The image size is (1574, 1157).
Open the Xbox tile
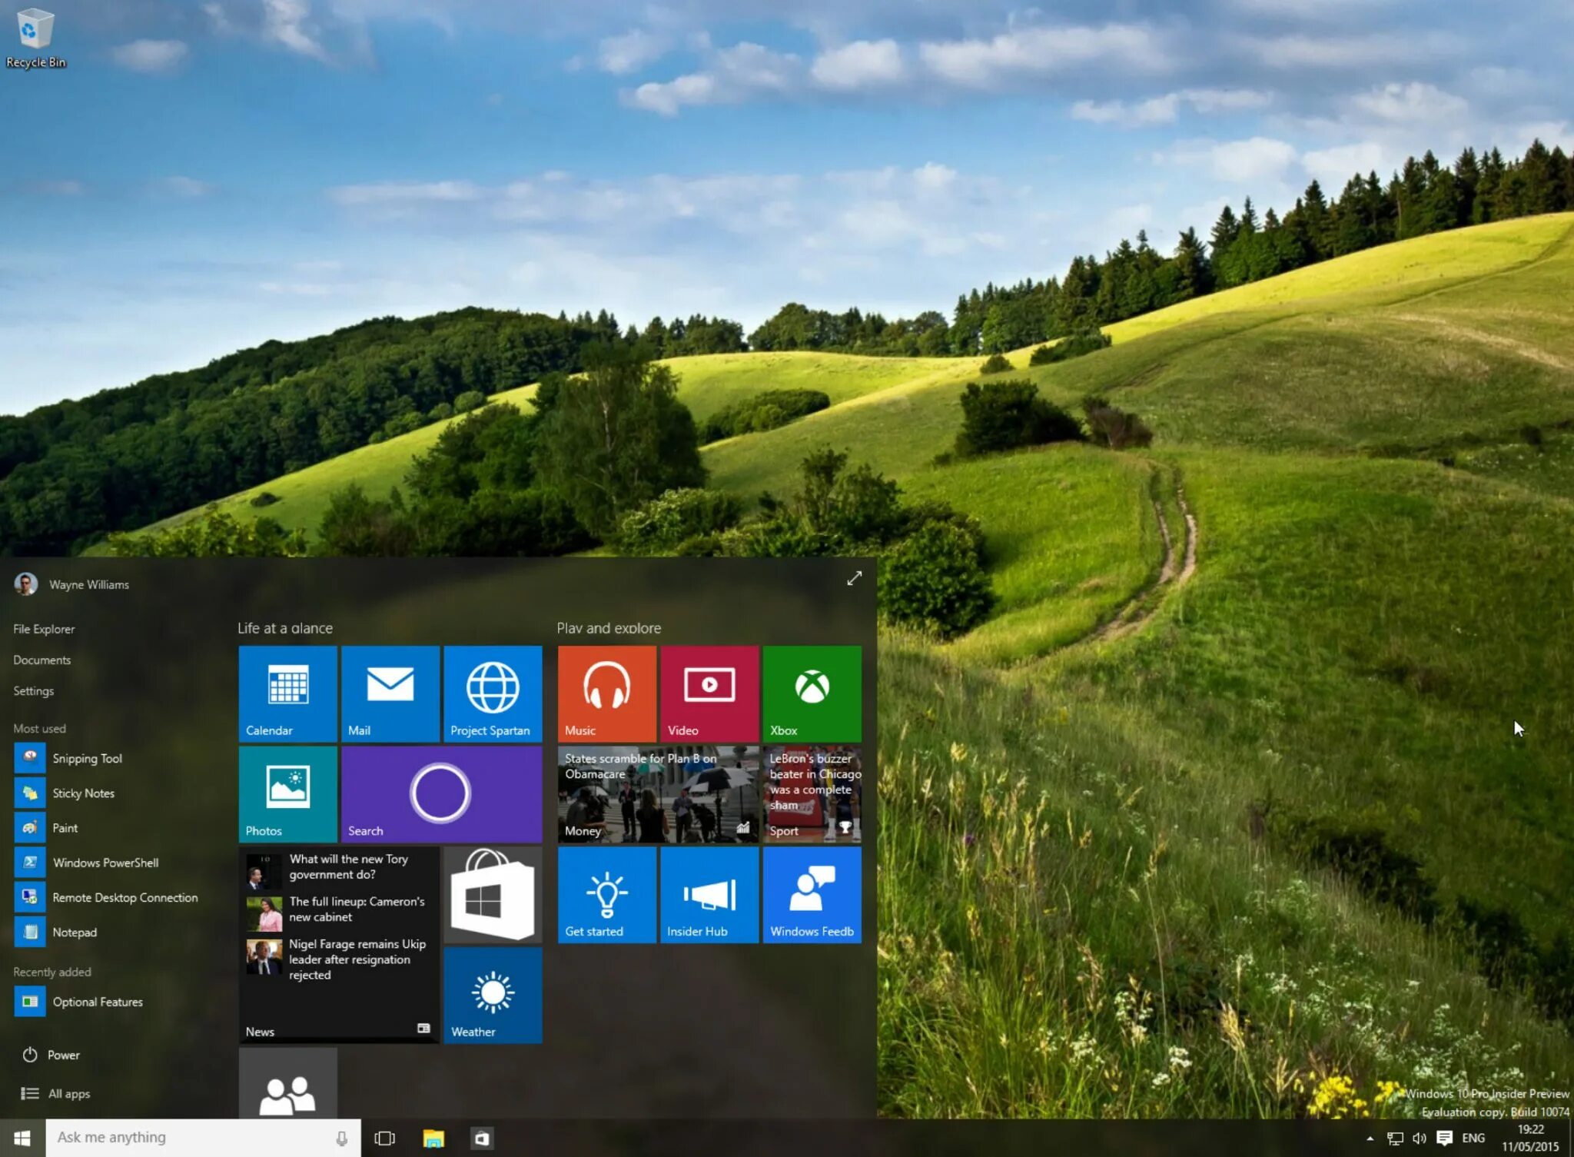point(812,693)
